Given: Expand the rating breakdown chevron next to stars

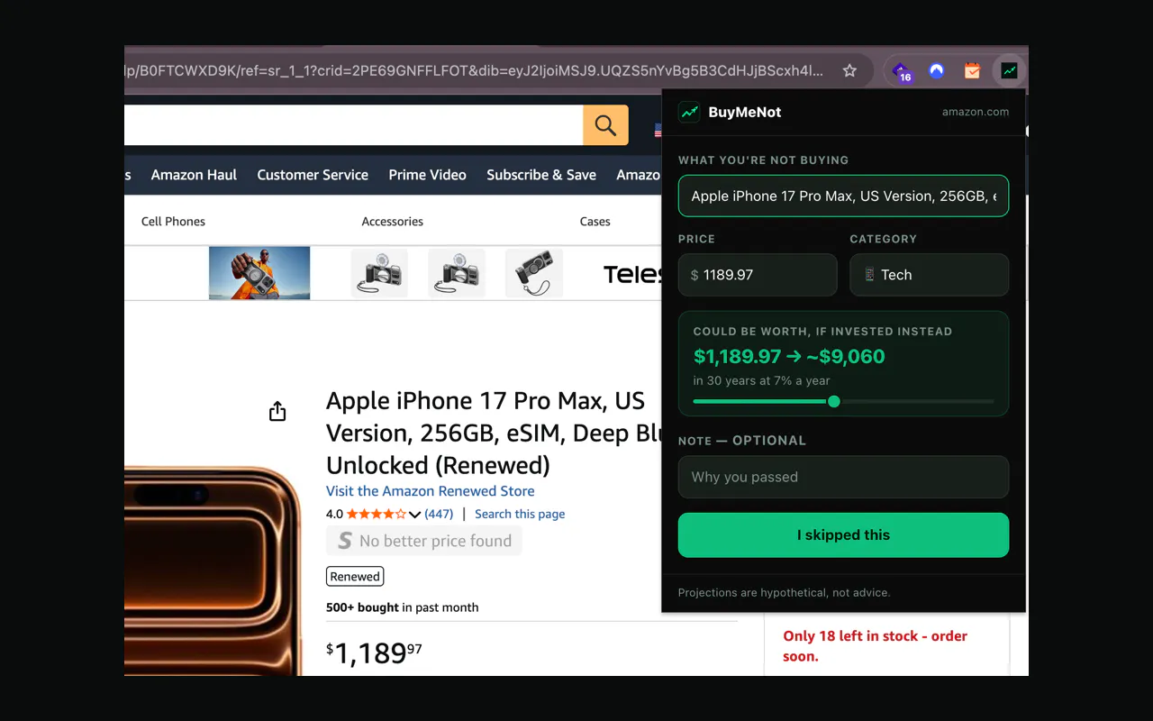Looking at the screenshot, I should [x=414, y=515].
